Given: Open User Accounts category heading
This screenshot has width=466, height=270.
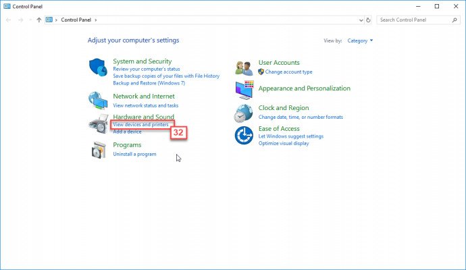Looking at the screenshot, I should [x=279, y=63].
